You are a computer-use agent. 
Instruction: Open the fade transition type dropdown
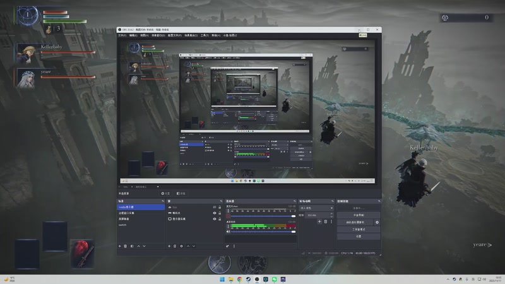coord(316,208)
